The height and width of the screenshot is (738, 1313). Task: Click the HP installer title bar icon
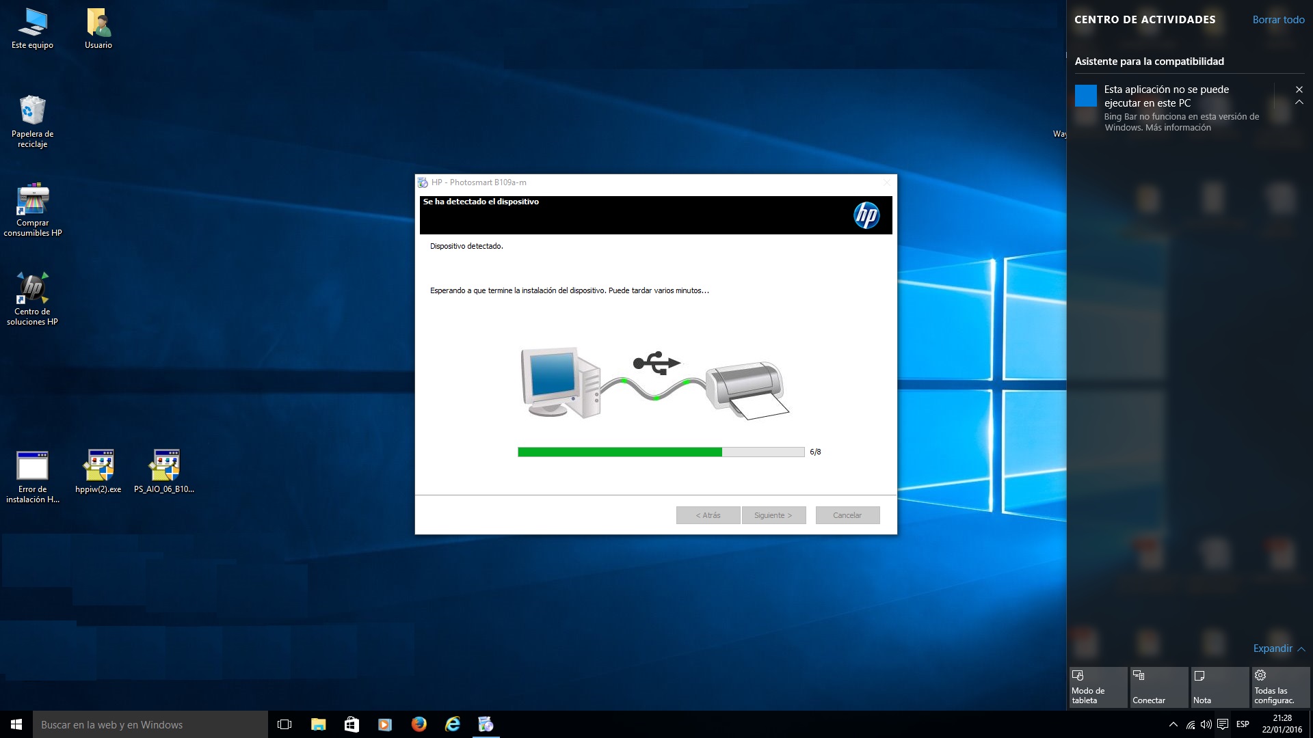click(x=423, y=182)
